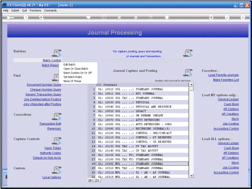Click journals list scroll down arrow
This screenshot has width=252, height=189.
tap(191, 176)
